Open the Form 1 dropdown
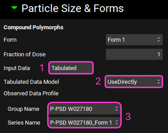168x133 pixels. click(134, 40)
